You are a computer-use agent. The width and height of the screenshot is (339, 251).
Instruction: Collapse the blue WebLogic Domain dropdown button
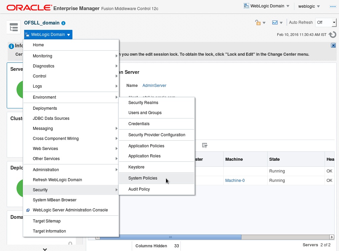(48, 35)
